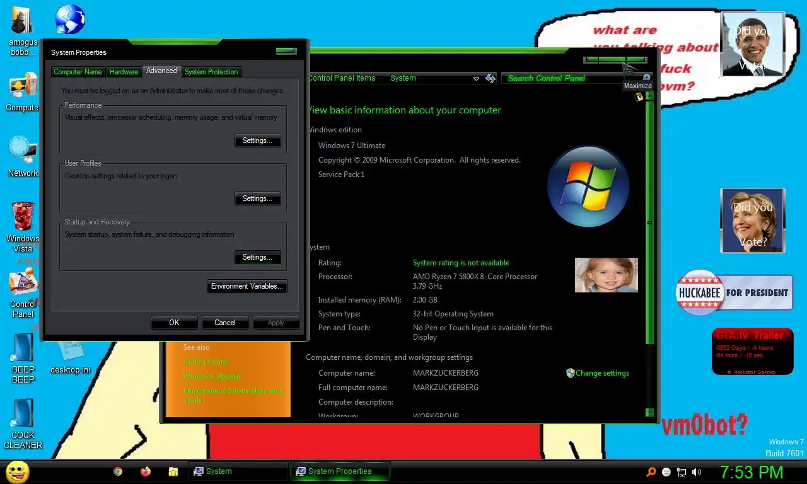The image size is (807, 484).
Task: Cancel the System Properties dialog
Action: coord(225,323)
